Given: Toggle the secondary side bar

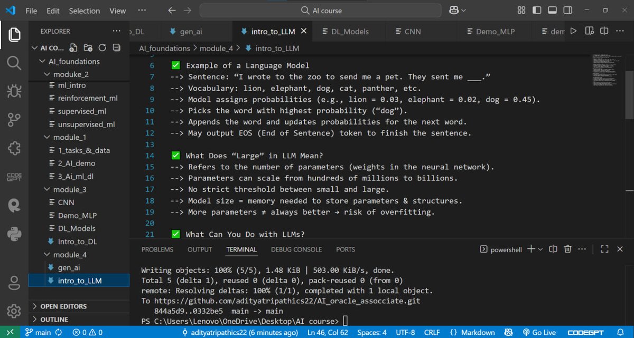Looking at the screenshot, I should (x=567, y=10).
